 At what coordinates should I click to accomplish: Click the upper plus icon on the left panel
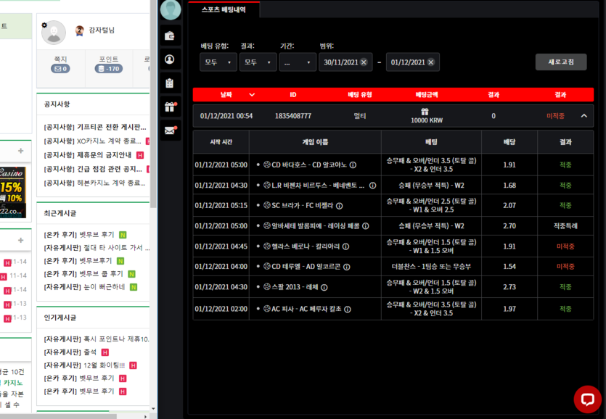[21, 151]
